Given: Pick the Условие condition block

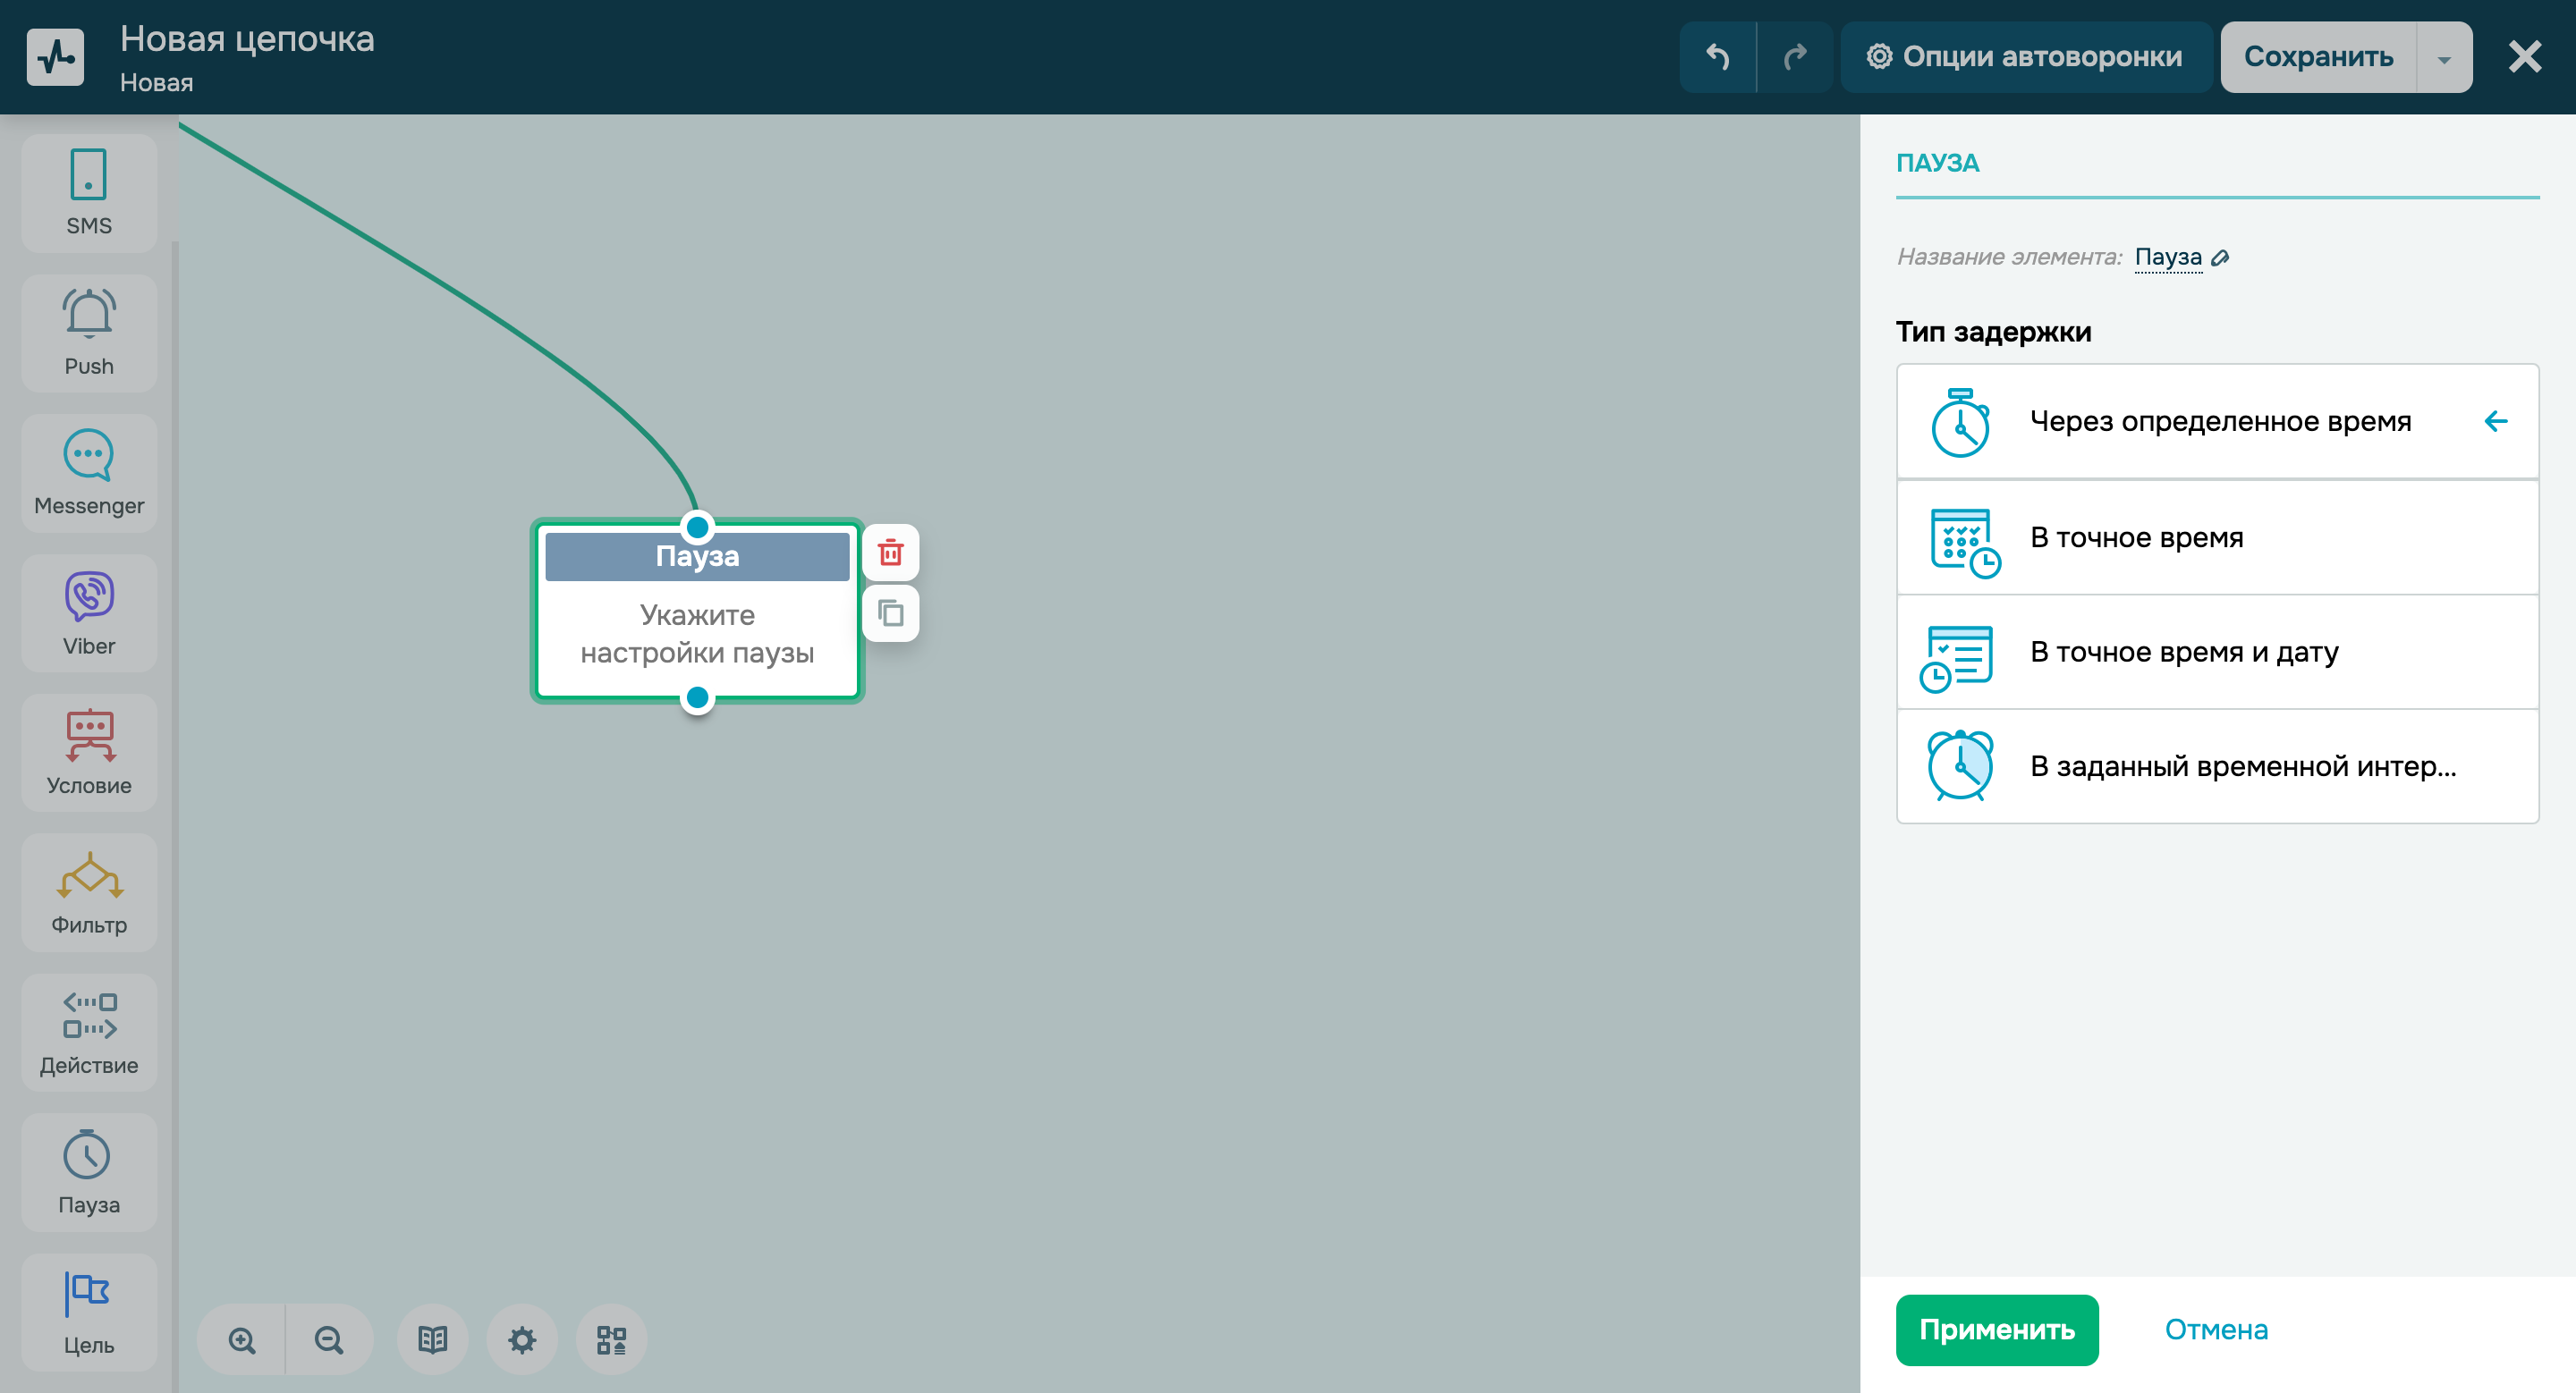Looking at the screenshot, I should 88,751.
